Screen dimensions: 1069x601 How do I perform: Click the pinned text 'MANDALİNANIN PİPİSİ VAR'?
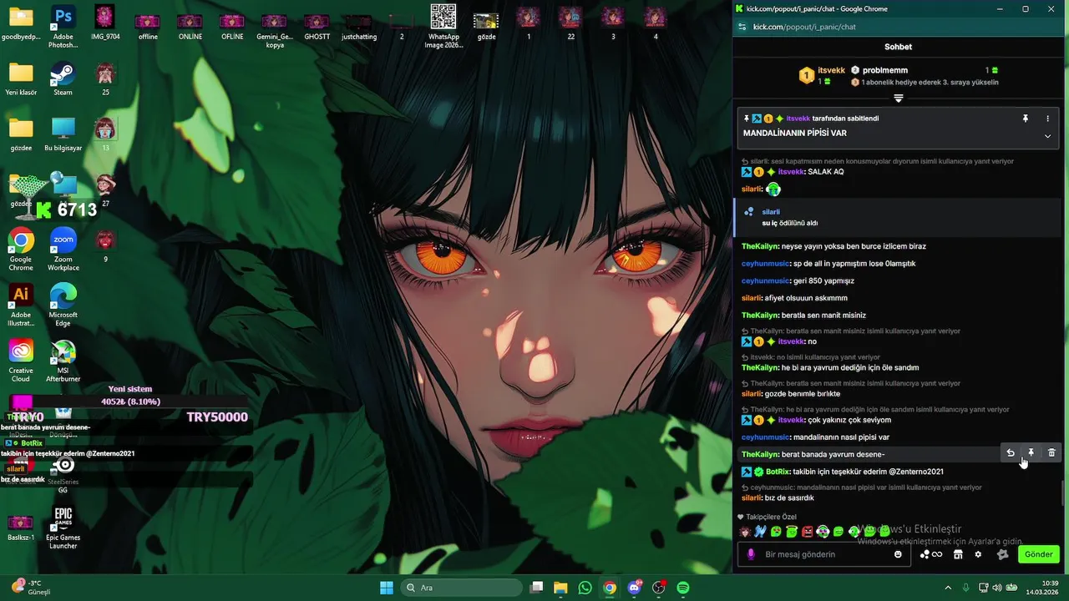click(795, 134)
